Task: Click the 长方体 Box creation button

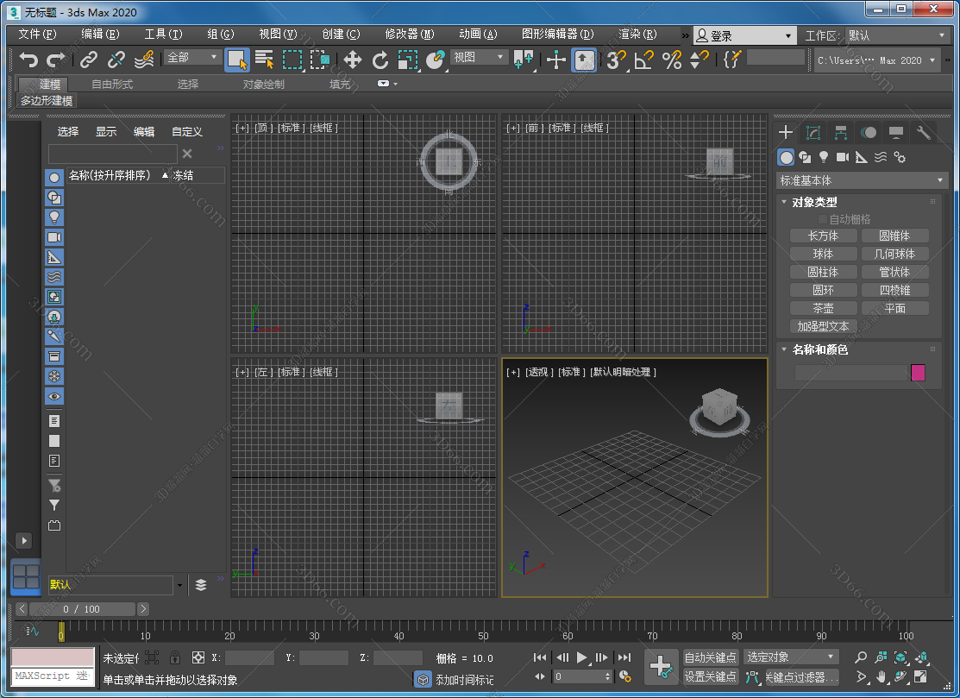Action: (822, 235)
